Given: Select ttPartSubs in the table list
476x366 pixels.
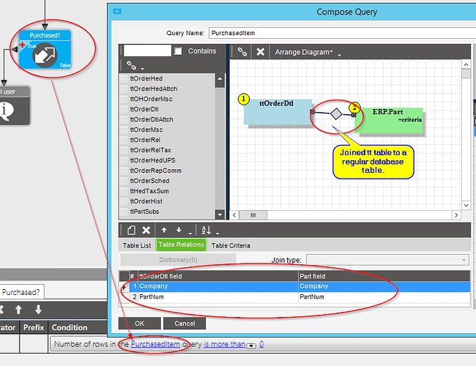Looking at the screenshot, I should point(144,212).
